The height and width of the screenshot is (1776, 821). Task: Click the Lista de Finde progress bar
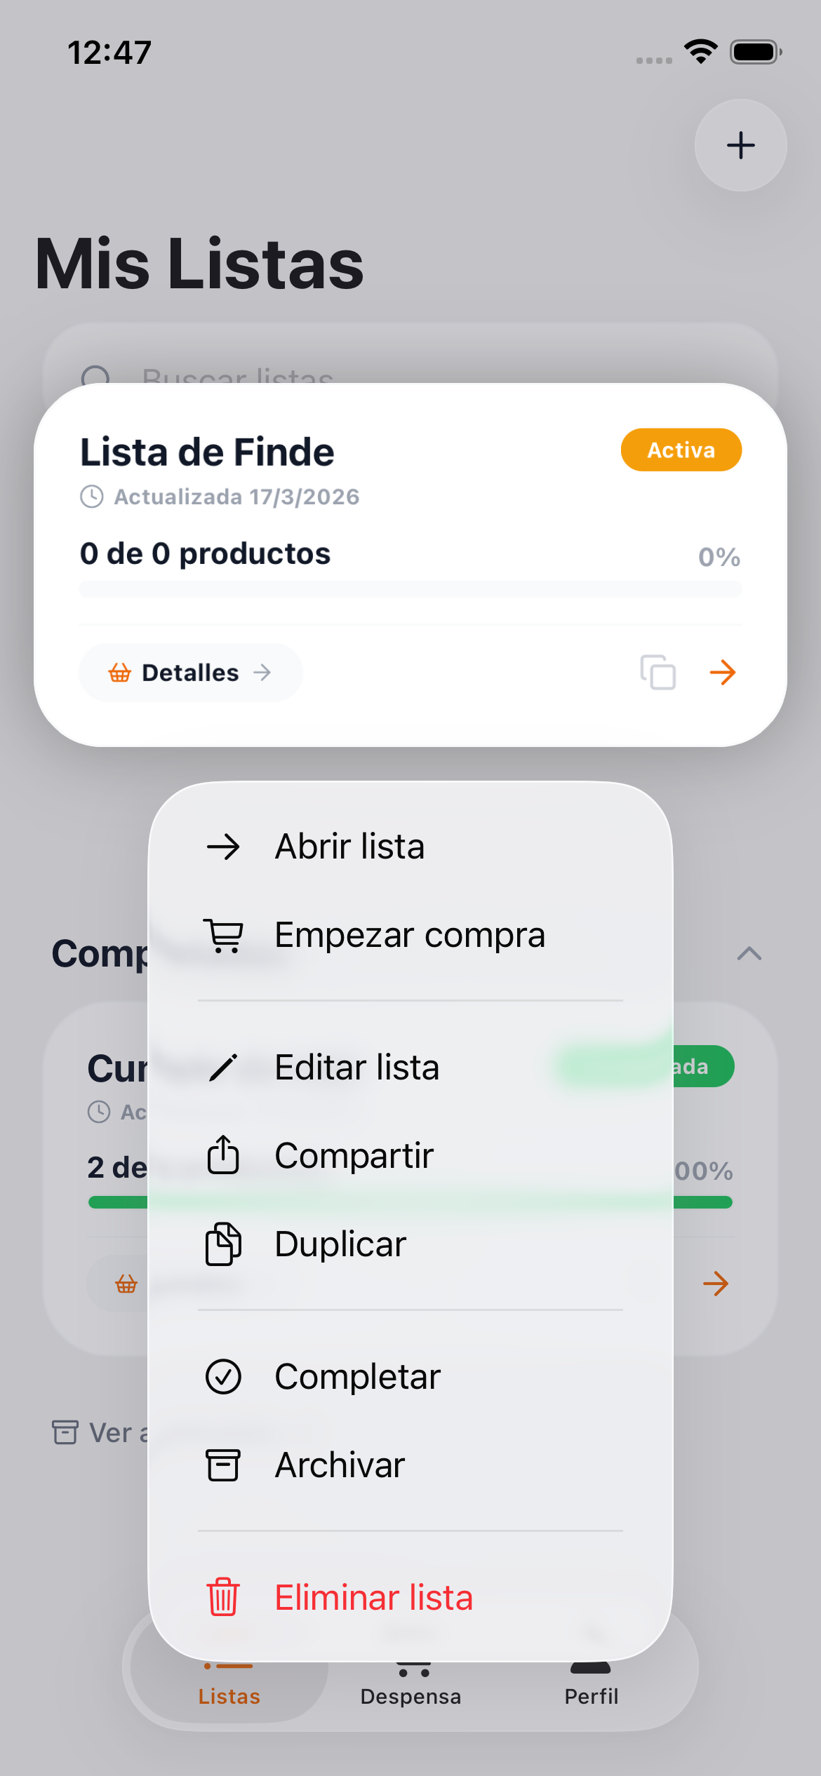click(x=410, y=589)
